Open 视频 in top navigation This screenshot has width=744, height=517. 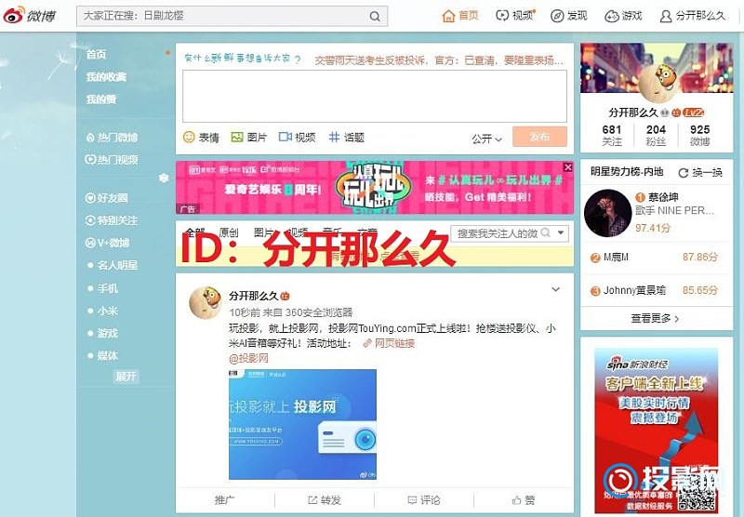pyautogui.click(x=515, y=16)
